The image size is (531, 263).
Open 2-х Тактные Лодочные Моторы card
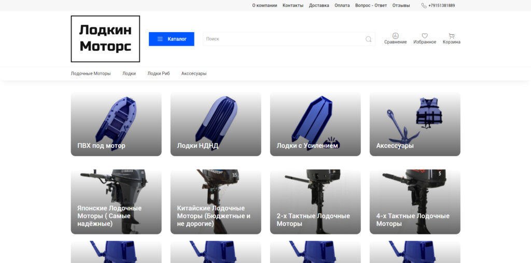pyautogui.click(x=315, y=202)
